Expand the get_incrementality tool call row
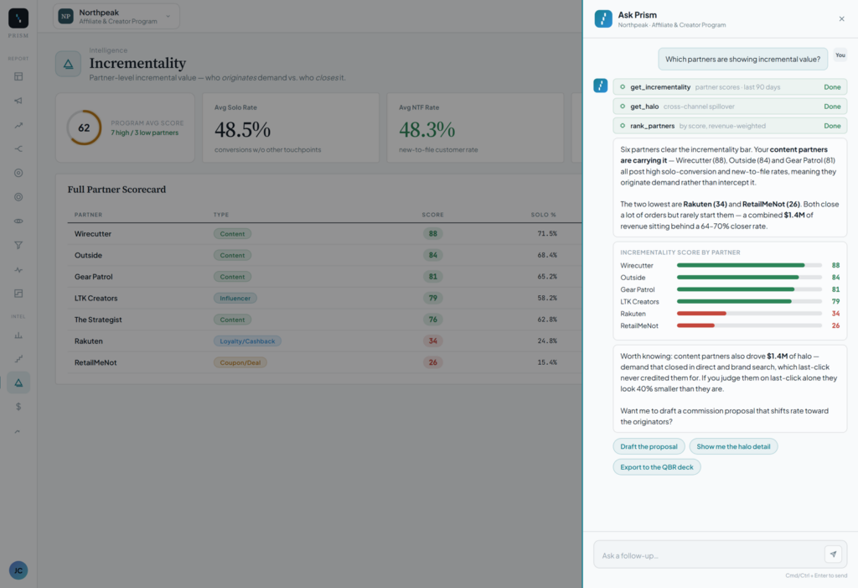 pyautogui.click(x=730, y=87)
